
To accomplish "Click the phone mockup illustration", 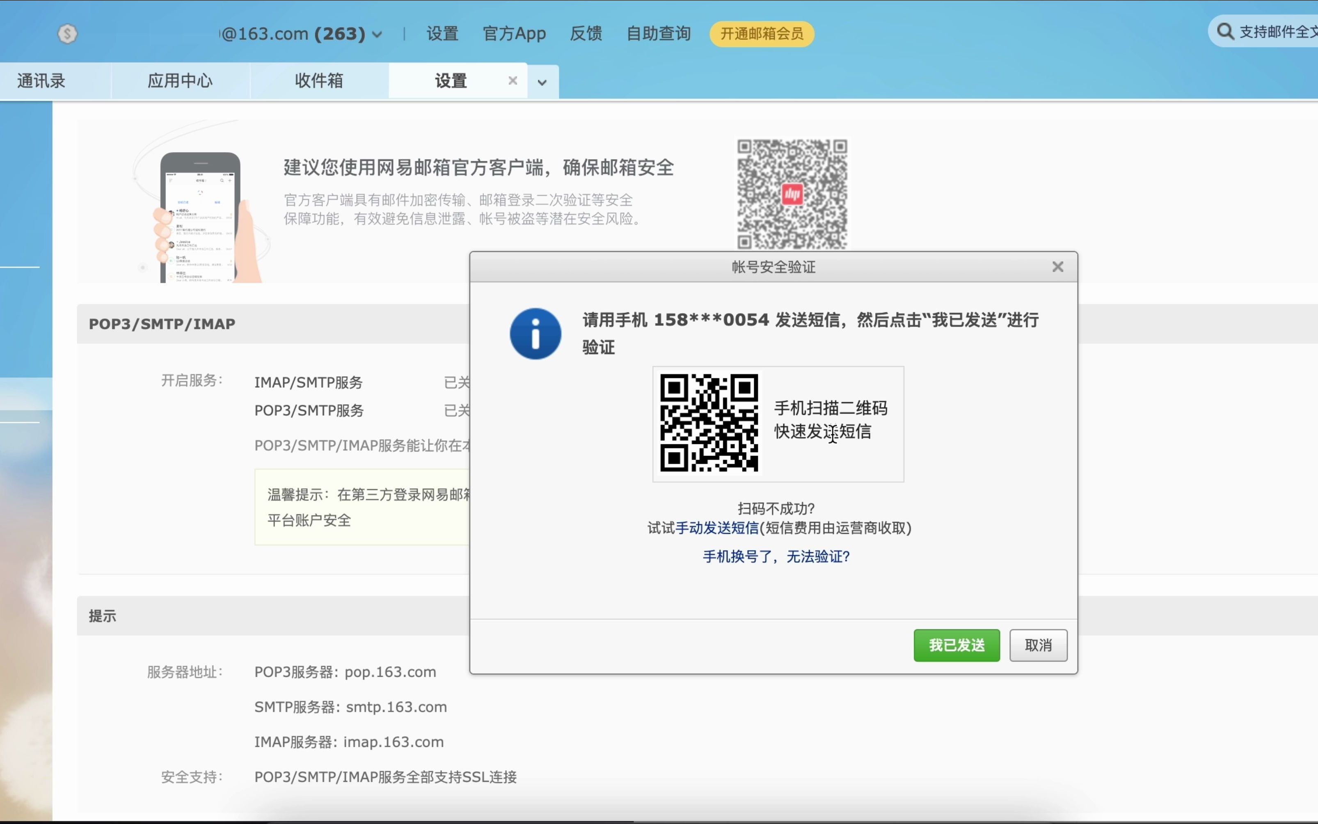I will 200,217.
